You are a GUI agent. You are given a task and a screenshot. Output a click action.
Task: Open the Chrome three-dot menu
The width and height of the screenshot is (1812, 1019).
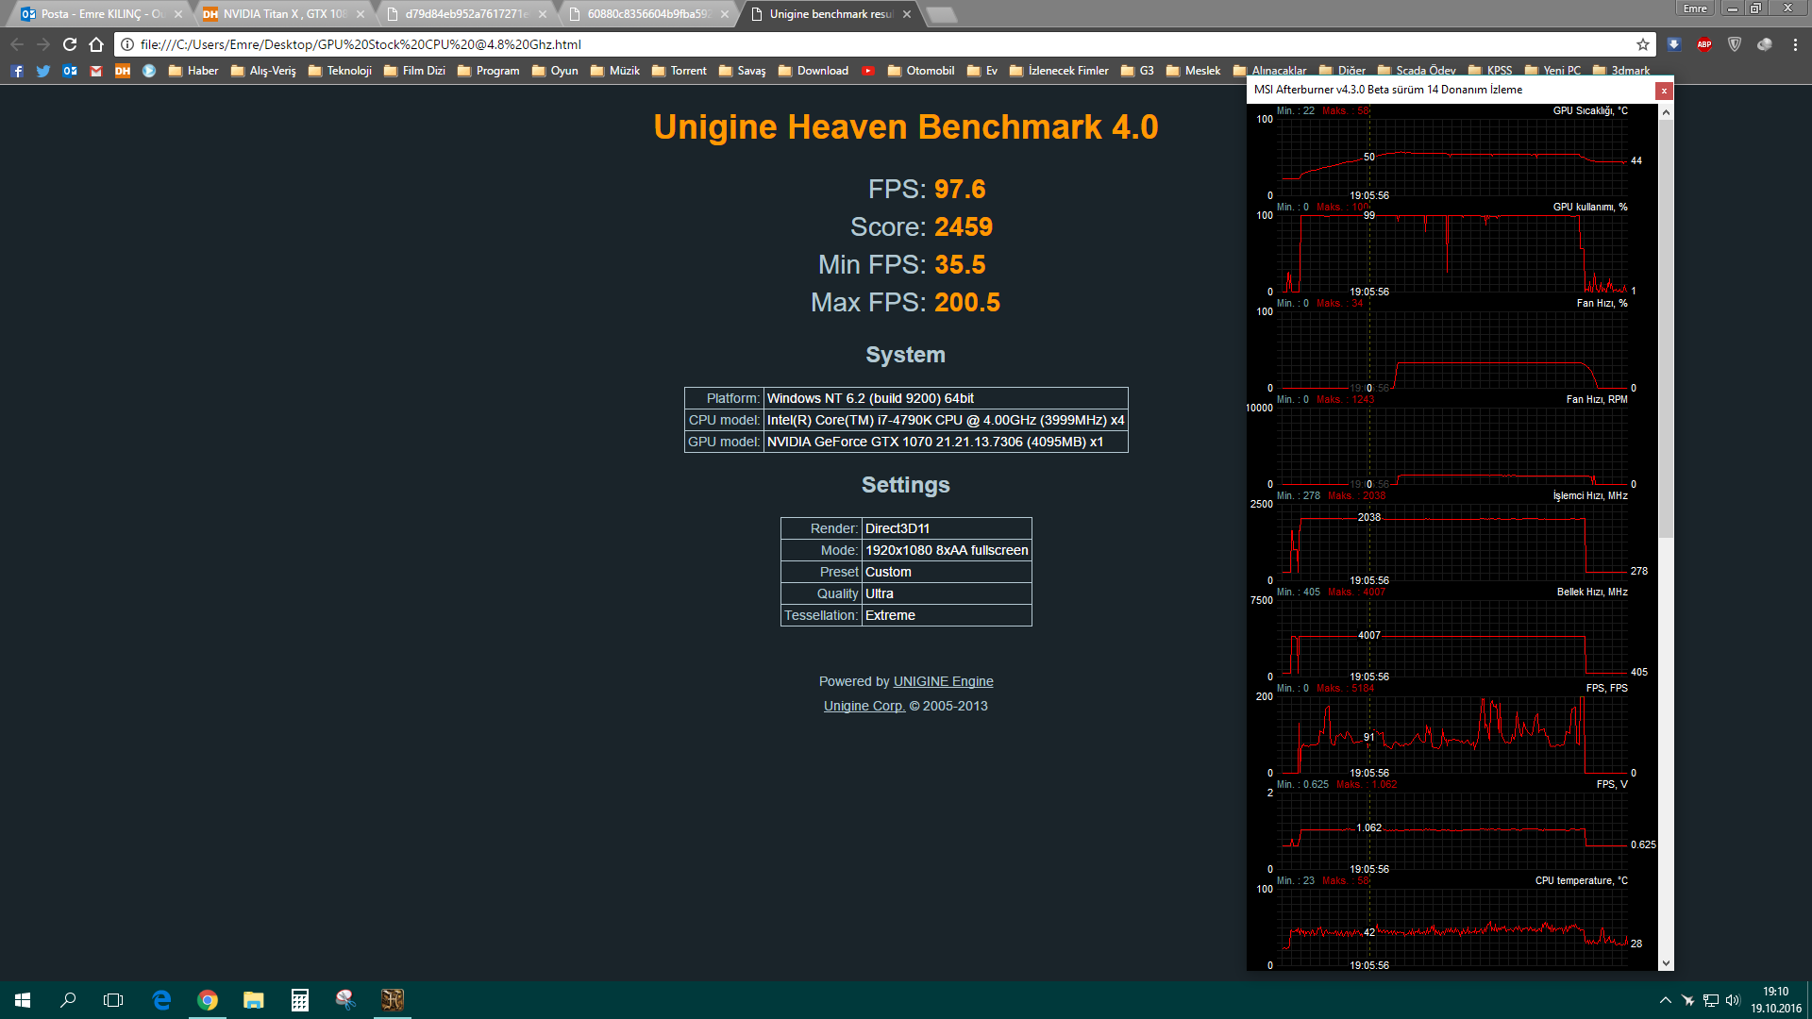click(1795, 44)
